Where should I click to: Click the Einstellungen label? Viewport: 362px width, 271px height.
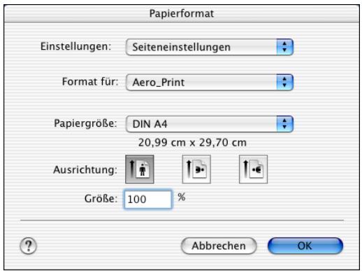pos(76,46)
